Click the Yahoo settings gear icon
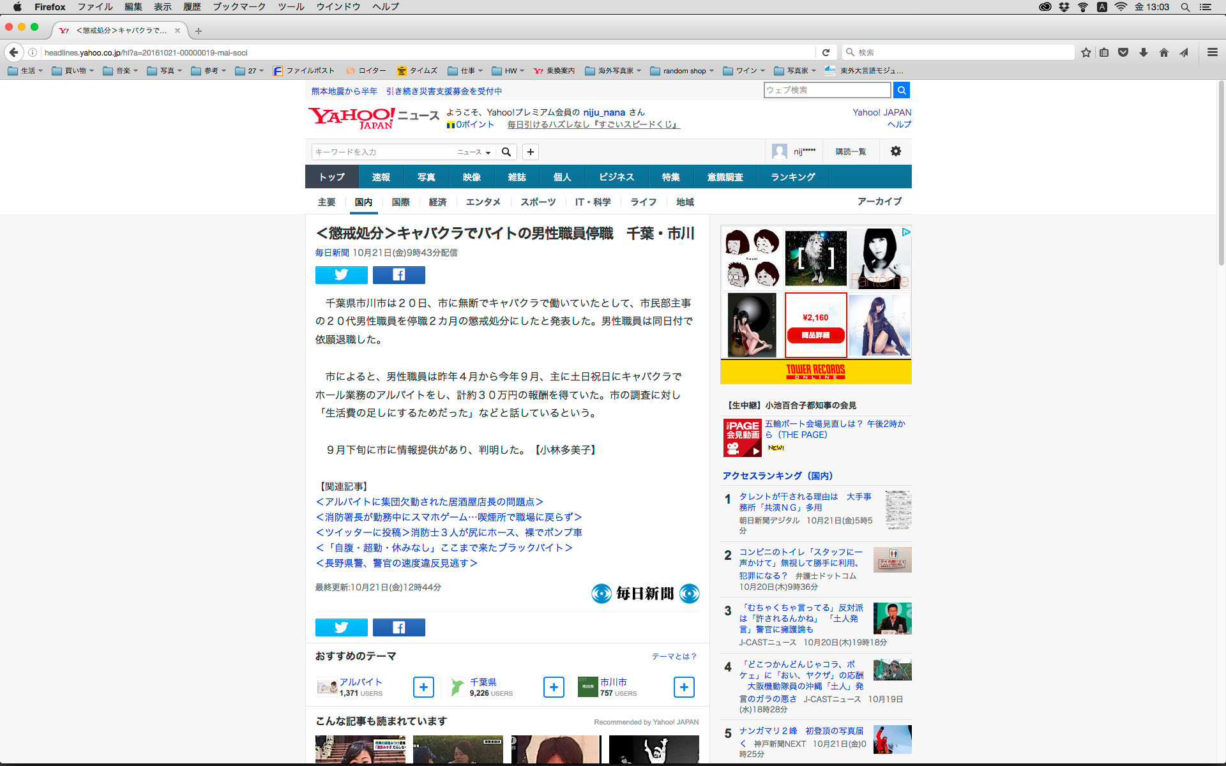1226x766 pixels. 895,151
